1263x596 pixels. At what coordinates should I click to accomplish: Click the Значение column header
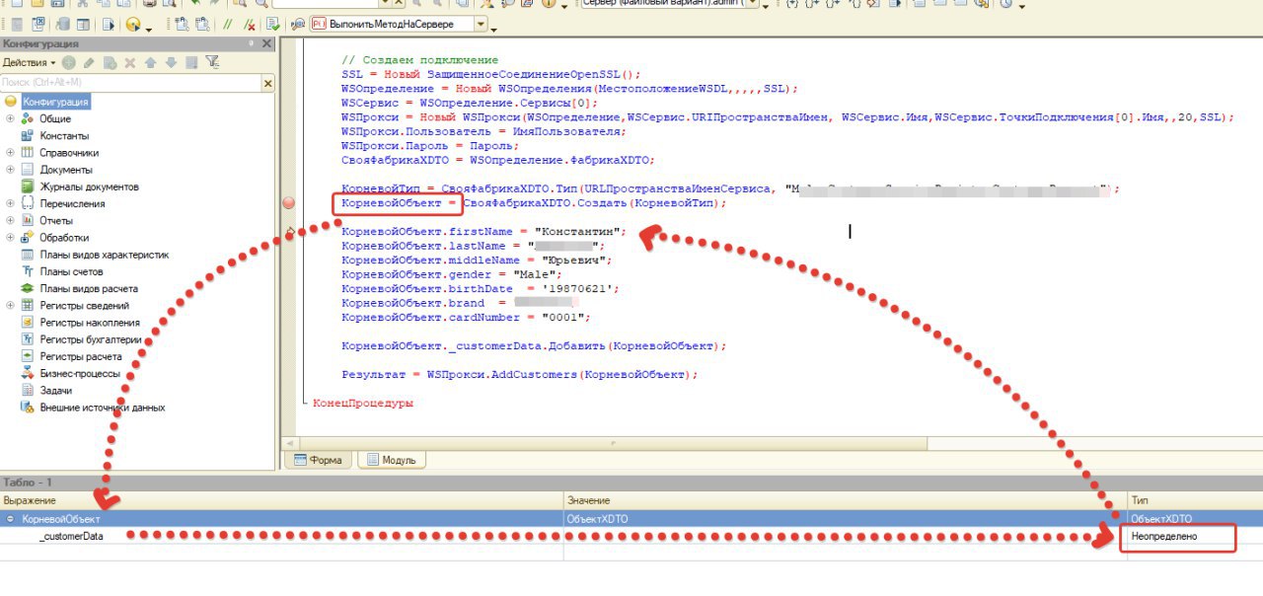(x=846, y=501)
